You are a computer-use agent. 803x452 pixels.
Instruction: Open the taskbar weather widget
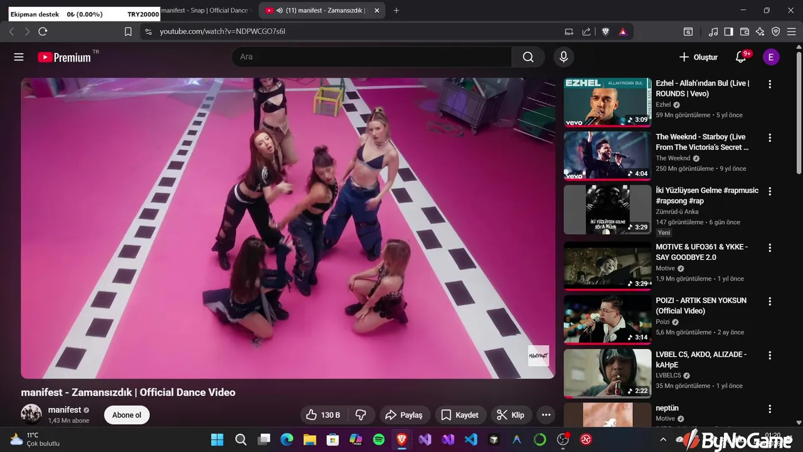(35, 439)
